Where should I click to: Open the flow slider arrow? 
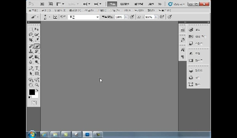tap(156, 17)
